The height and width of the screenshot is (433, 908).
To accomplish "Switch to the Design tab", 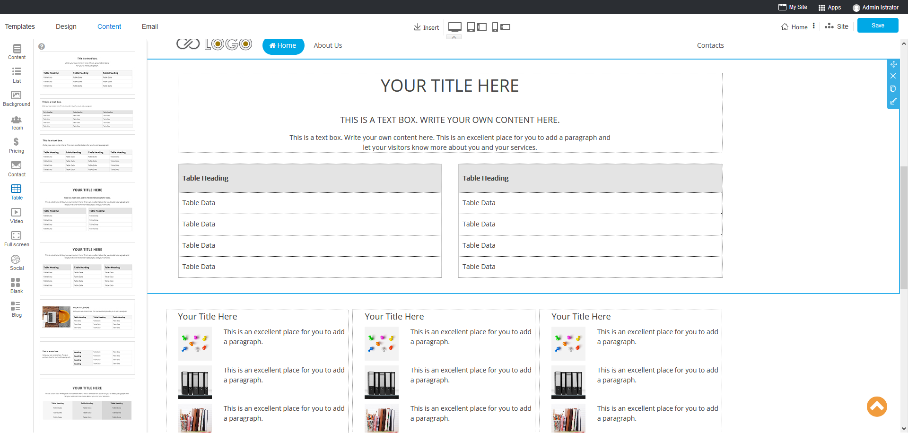I will pos(66,26).
